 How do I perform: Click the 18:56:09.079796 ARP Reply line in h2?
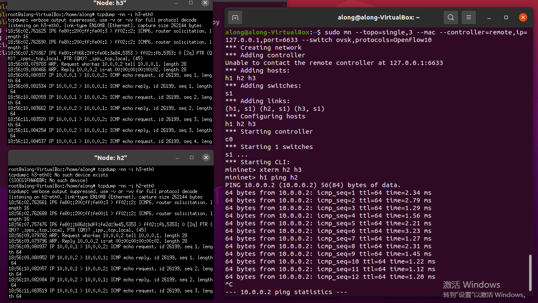(x=98, y=241)
